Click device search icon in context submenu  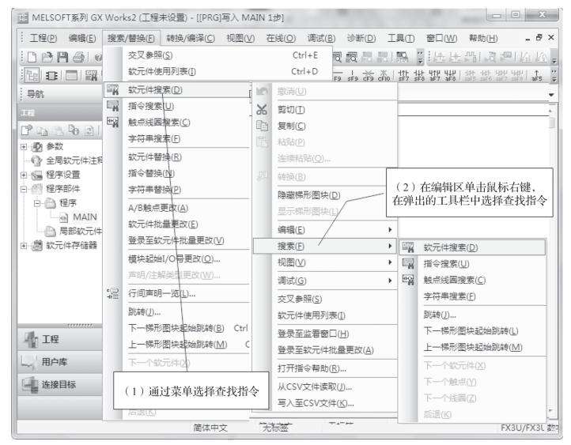[x=408, y=247]
